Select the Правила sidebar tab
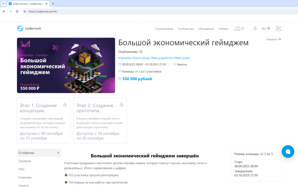Screen dimensions: 298x188 click(25, 161)
